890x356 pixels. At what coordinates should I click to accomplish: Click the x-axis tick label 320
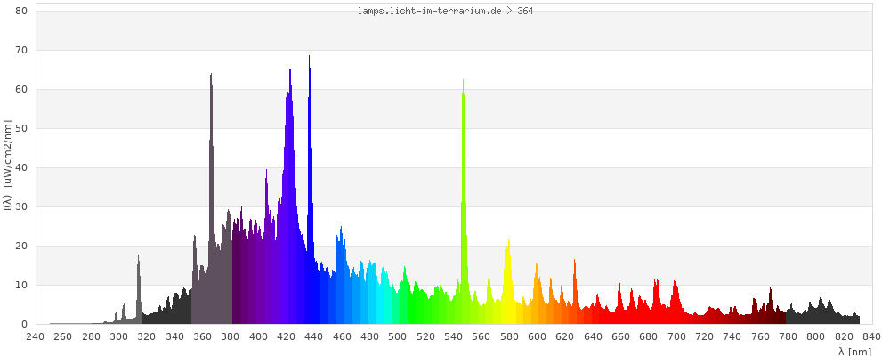(147, 336)
